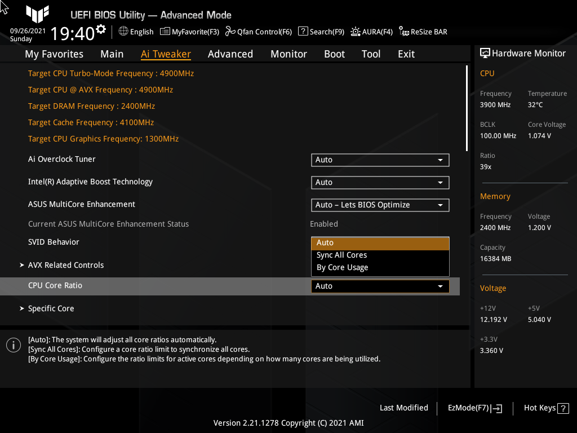Click the info icon beside the help text
Image resolution: width=577 pixels, height=433 pixels.
point(13,344)
